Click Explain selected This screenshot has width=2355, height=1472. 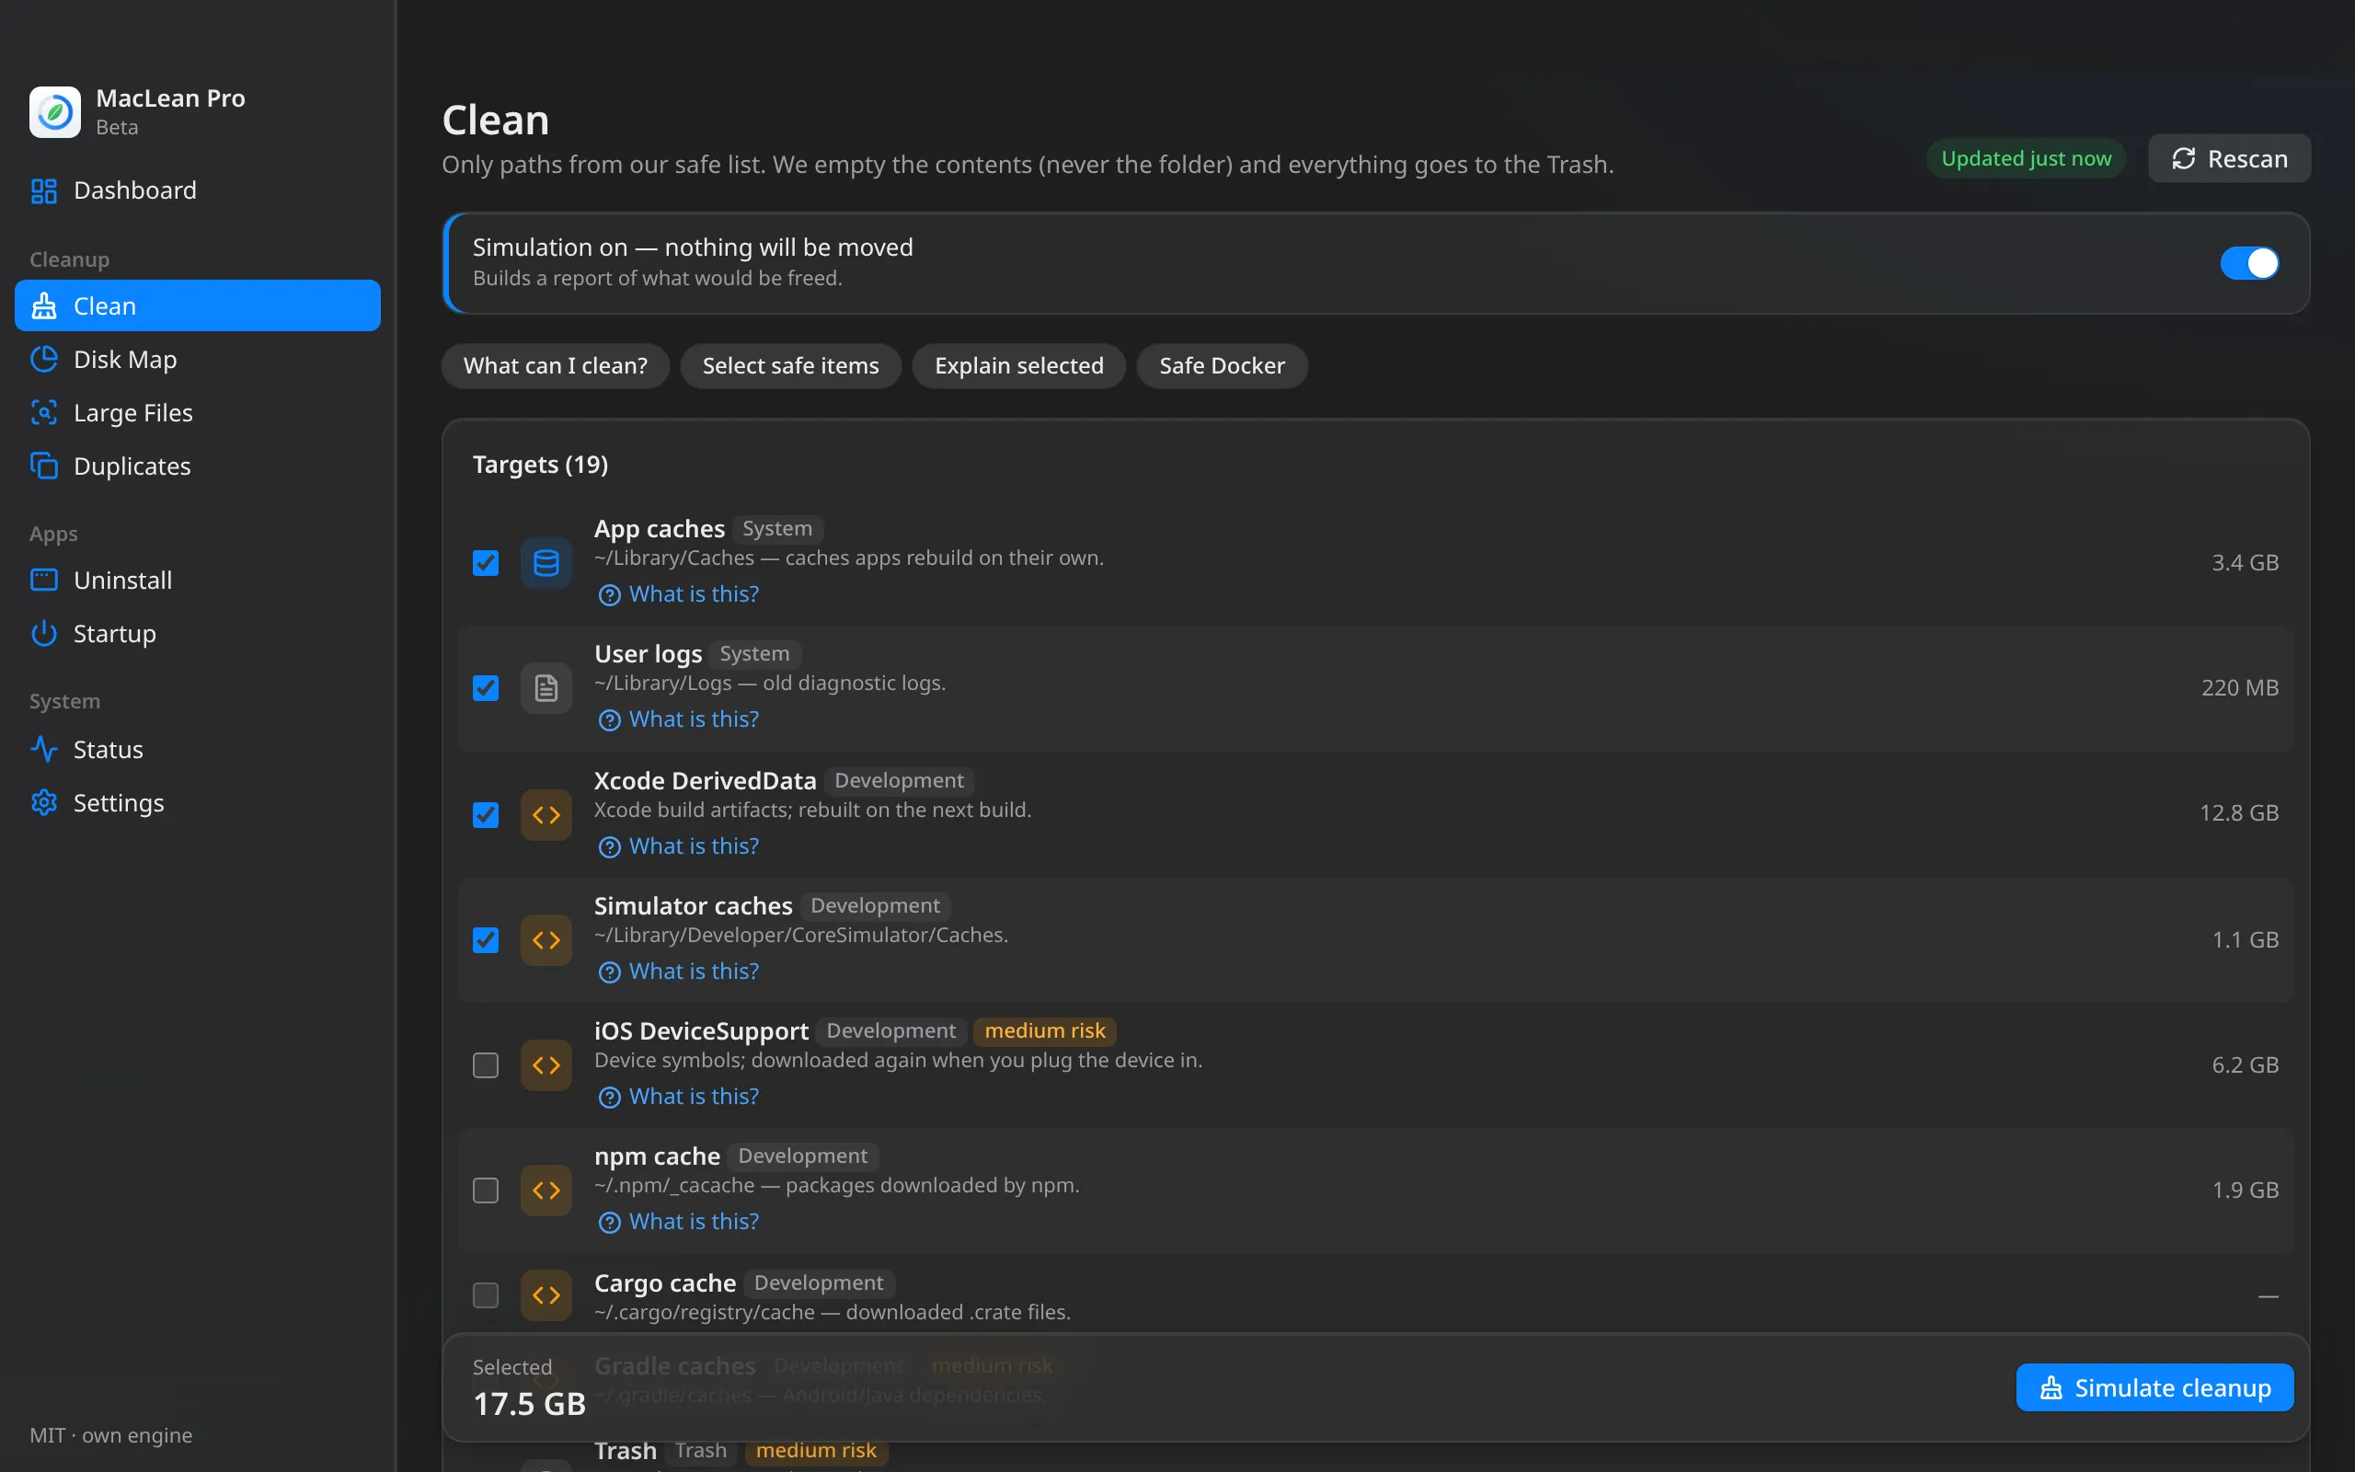[1019, 366]
